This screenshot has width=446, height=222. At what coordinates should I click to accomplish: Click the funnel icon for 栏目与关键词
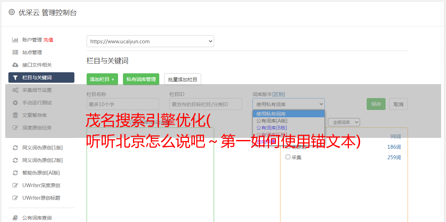pyautogui.click(x=15, y=77)
